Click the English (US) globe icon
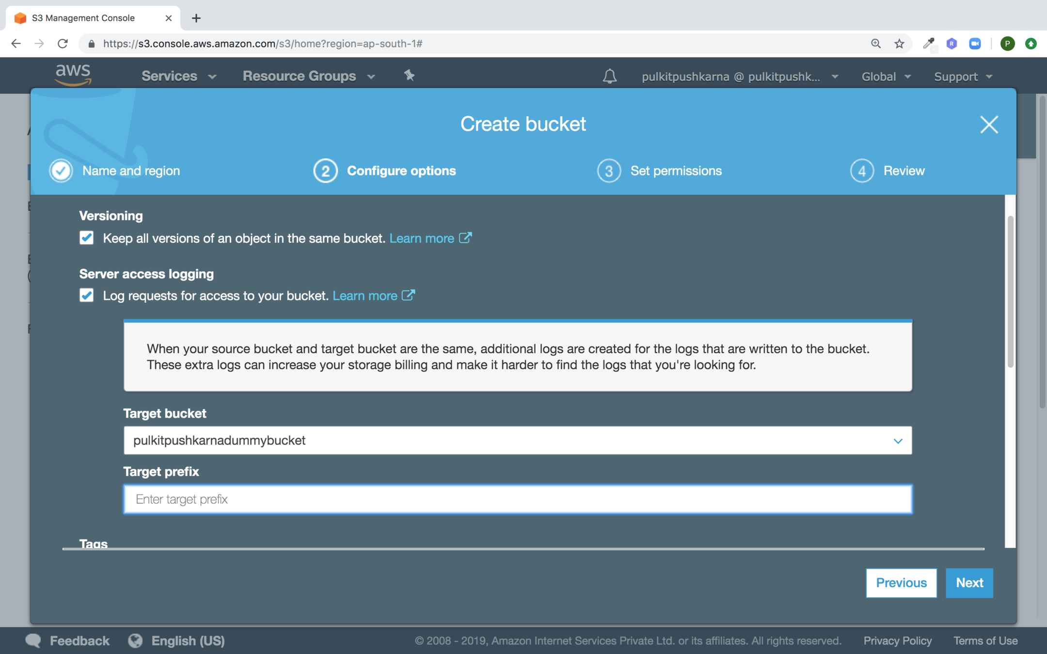 (x=135, y=640)
